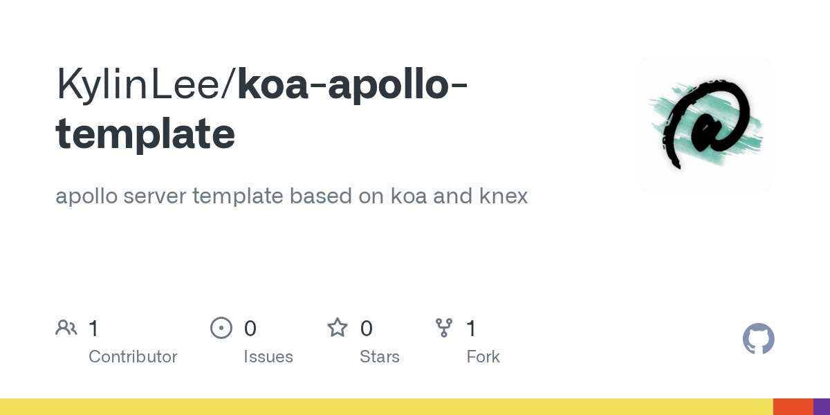830x415 pixels.
Task: Click the Stars label
Action: [x=380, y=357]
